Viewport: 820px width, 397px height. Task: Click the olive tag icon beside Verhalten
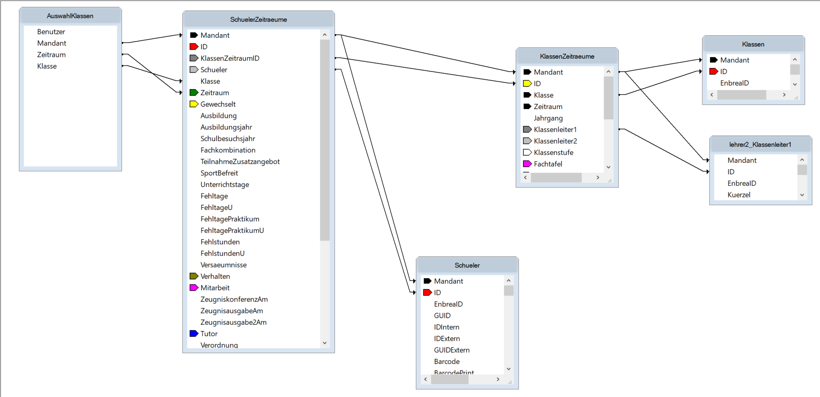(194, 276)
